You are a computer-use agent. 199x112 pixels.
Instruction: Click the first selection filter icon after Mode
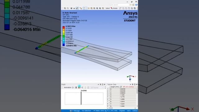point(120,8)
